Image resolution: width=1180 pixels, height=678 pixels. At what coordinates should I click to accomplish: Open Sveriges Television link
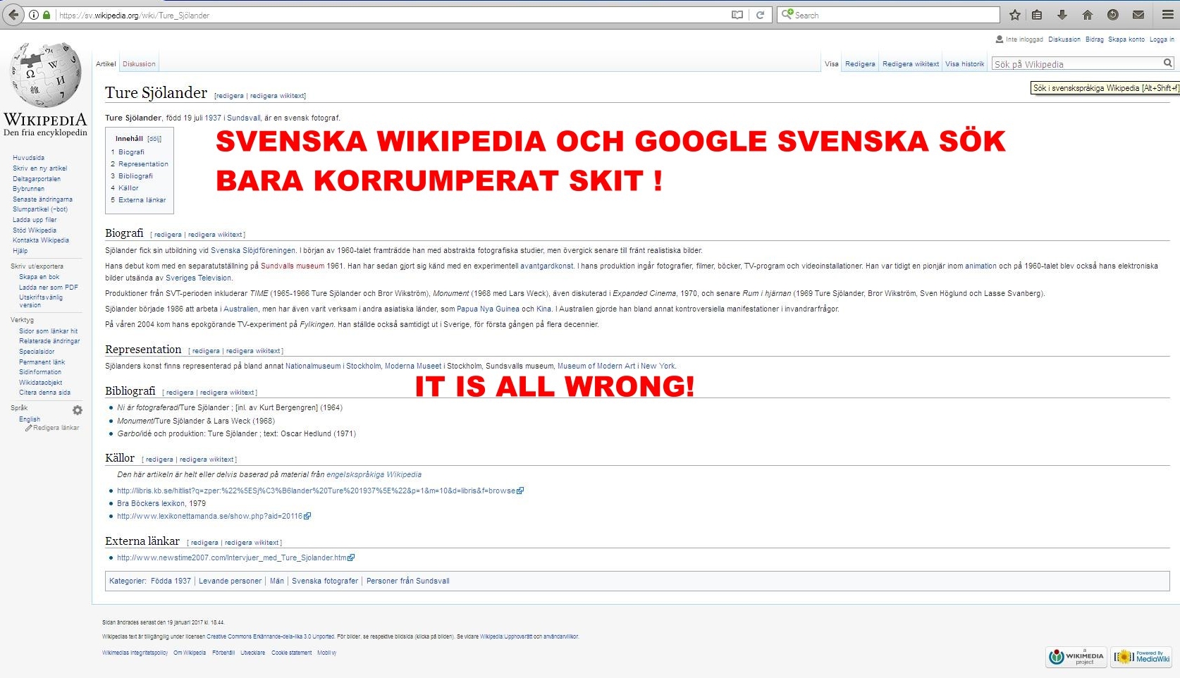click(198, 278)
